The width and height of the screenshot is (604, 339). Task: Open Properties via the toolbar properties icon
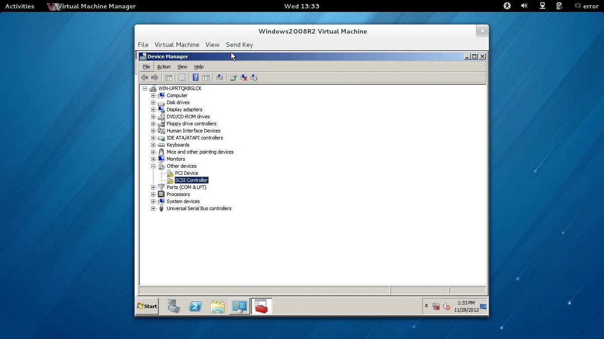182,78
